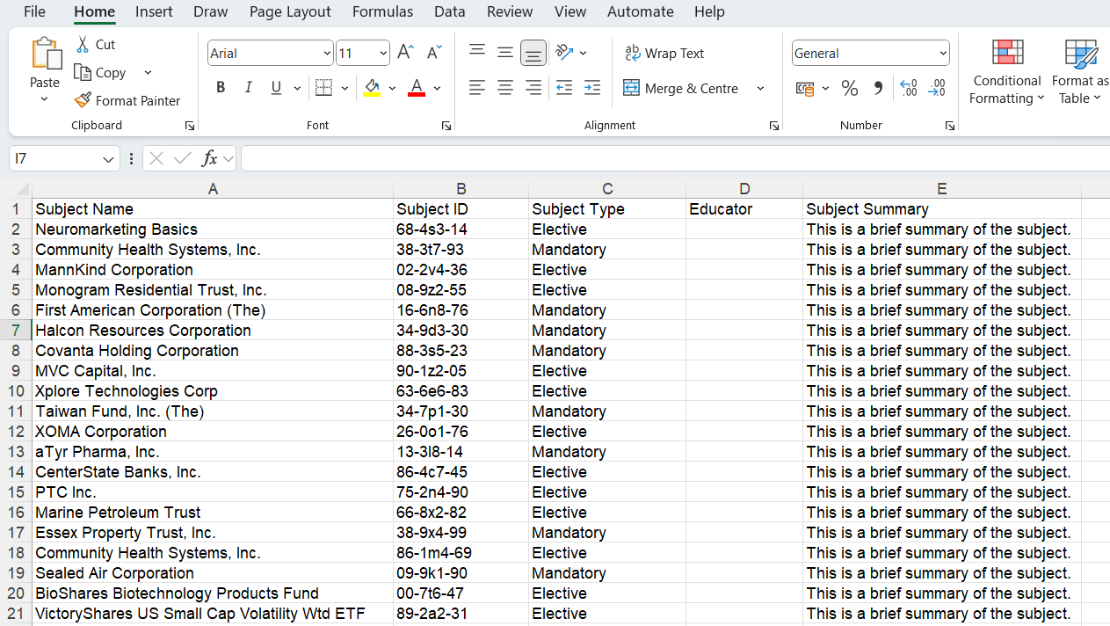The height and width of the screenshot is (626, 1110).
Task: Select the Bottom Align button
Action: [x=533, y=53]
